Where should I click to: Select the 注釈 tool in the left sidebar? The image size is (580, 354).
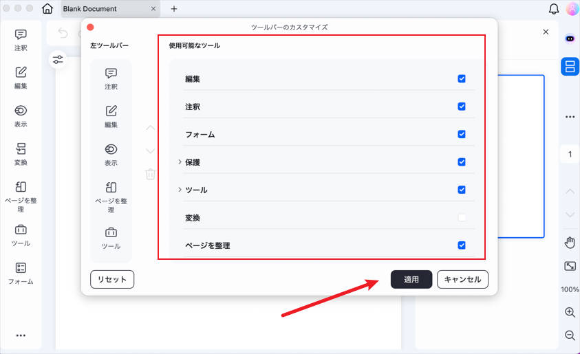pos(21,40)
